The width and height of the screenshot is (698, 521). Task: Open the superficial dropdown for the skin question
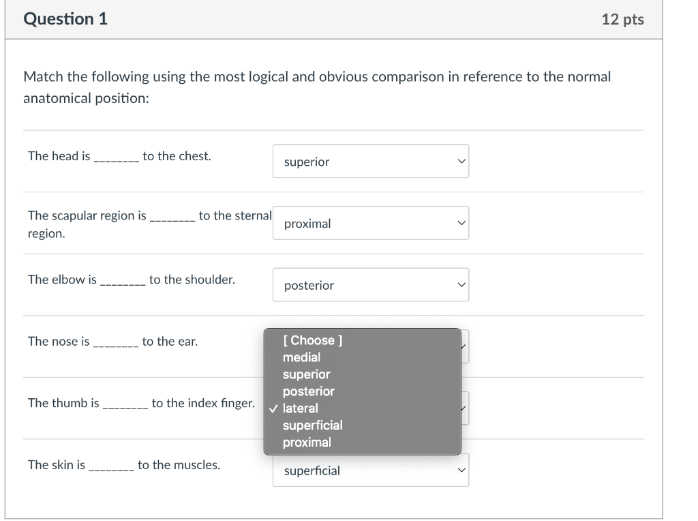(371, 470)
